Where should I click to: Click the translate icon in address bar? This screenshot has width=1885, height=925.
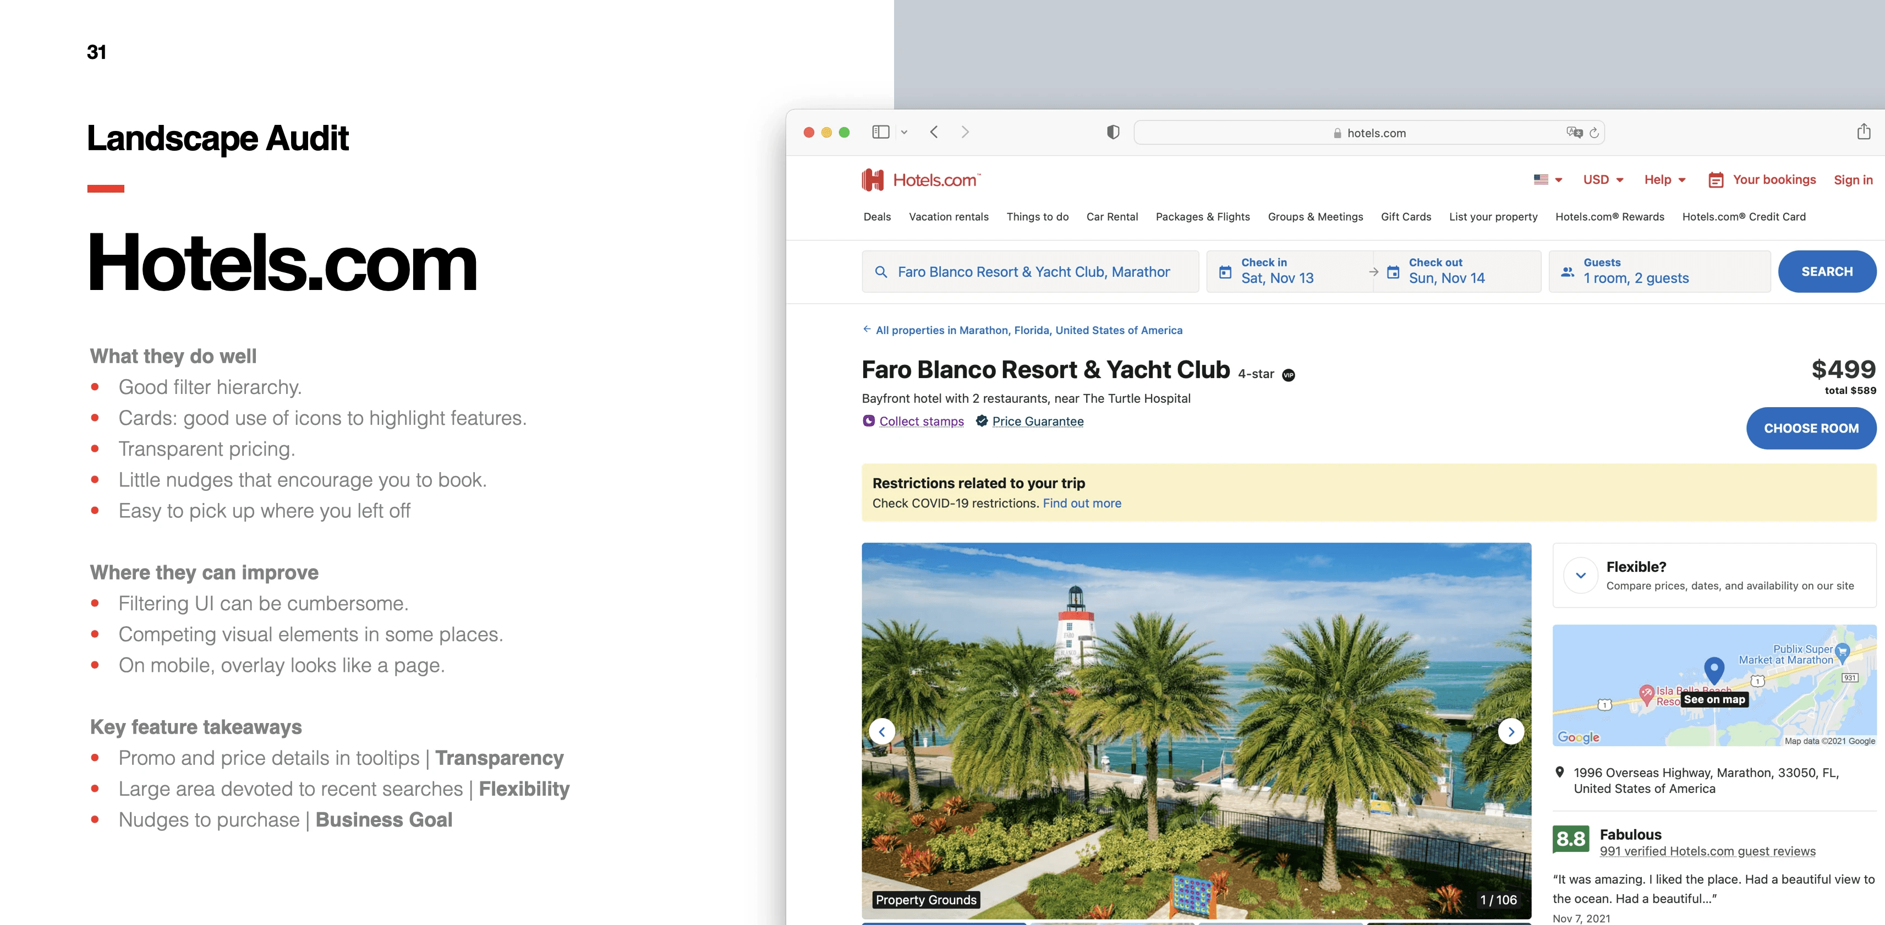pyautogui.click(x=1574, y=133)
